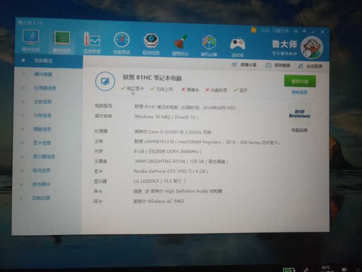
Task: Click 生成报表 (generate report) button
Action: (310, 66)
